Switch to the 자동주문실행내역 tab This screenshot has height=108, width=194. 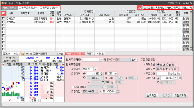49,8
